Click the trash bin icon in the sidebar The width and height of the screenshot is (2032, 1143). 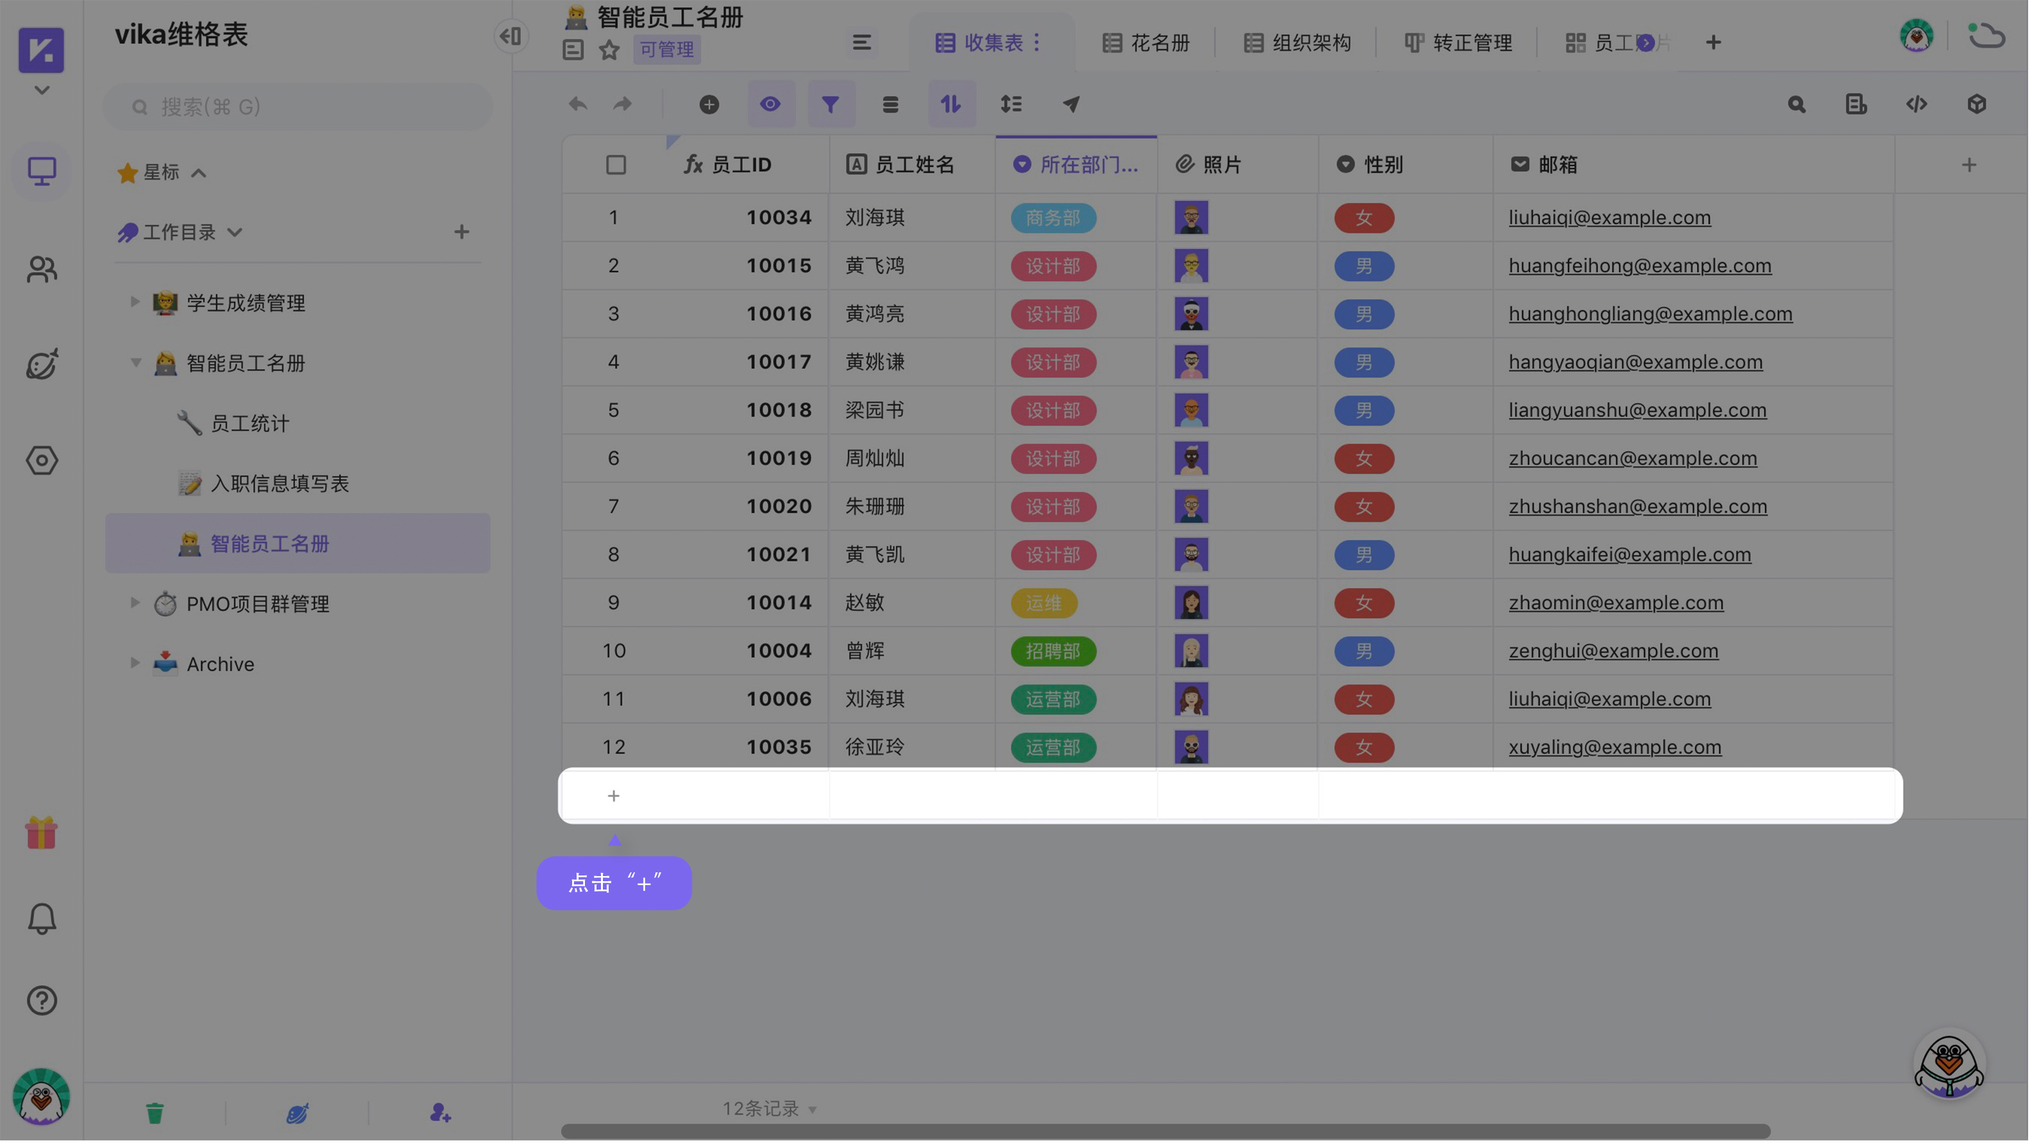point(155,1113)
